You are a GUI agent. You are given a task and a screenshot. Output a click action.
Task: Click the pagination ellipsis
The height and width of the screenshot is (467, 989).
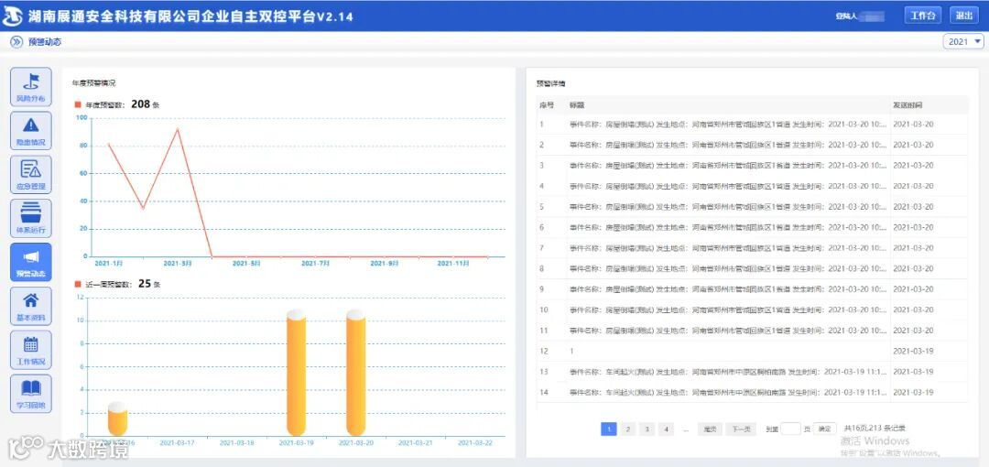tap(686, 429)
